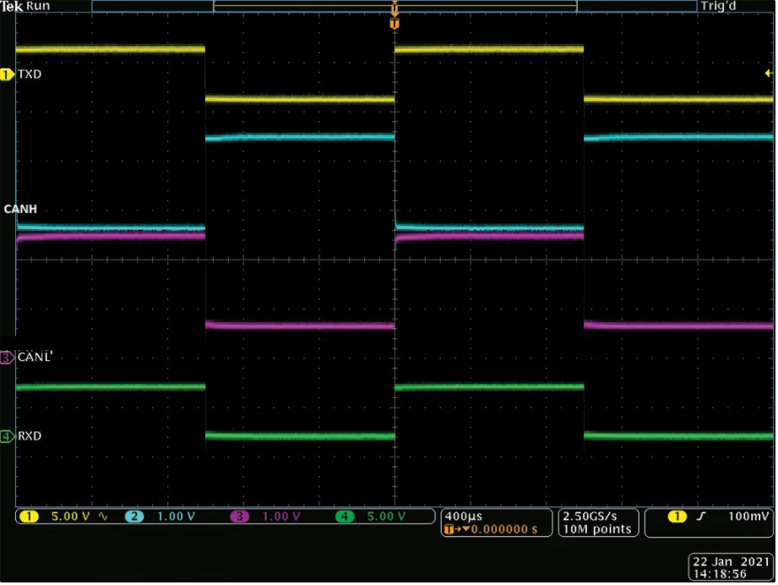Click the record overview bar at top
778x585 pixels.
pyautogui.click(x=394, y=6)
